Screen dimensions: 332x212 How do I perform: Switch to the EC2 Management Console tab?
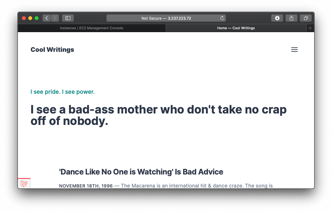92,28
